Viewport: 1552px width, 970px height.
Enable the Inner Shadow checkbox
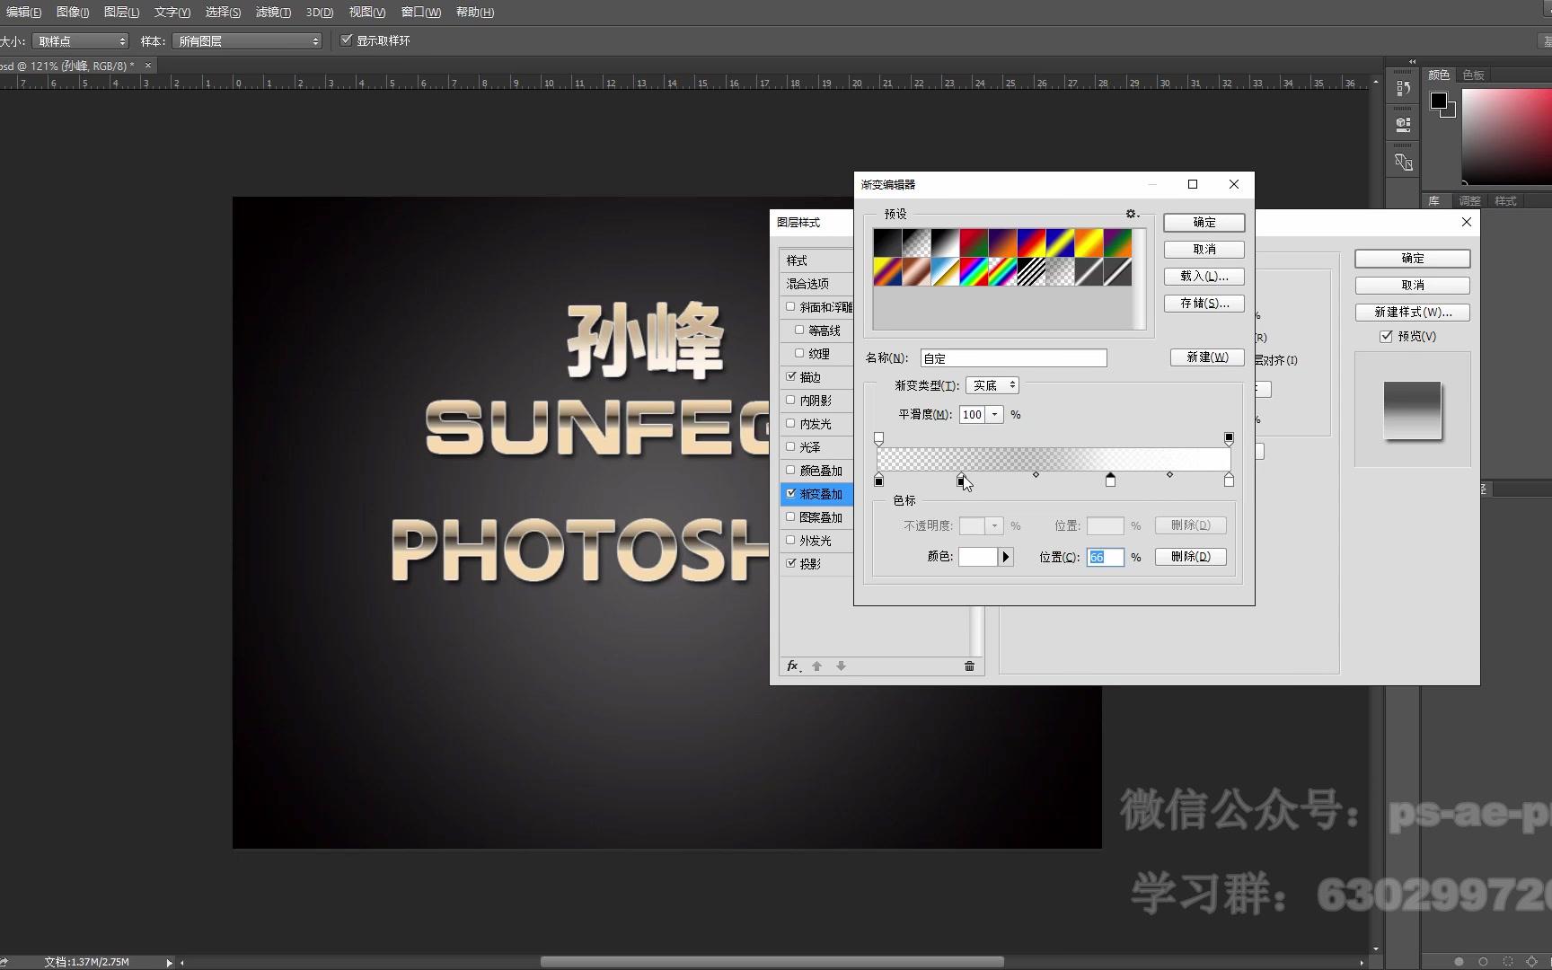(x=790, y=400)
